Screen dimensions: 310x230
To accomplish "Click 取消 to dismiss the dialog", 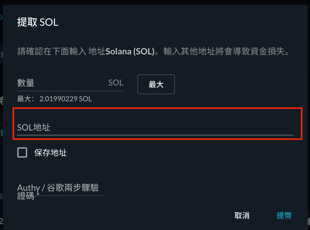I will click(242, 215).
